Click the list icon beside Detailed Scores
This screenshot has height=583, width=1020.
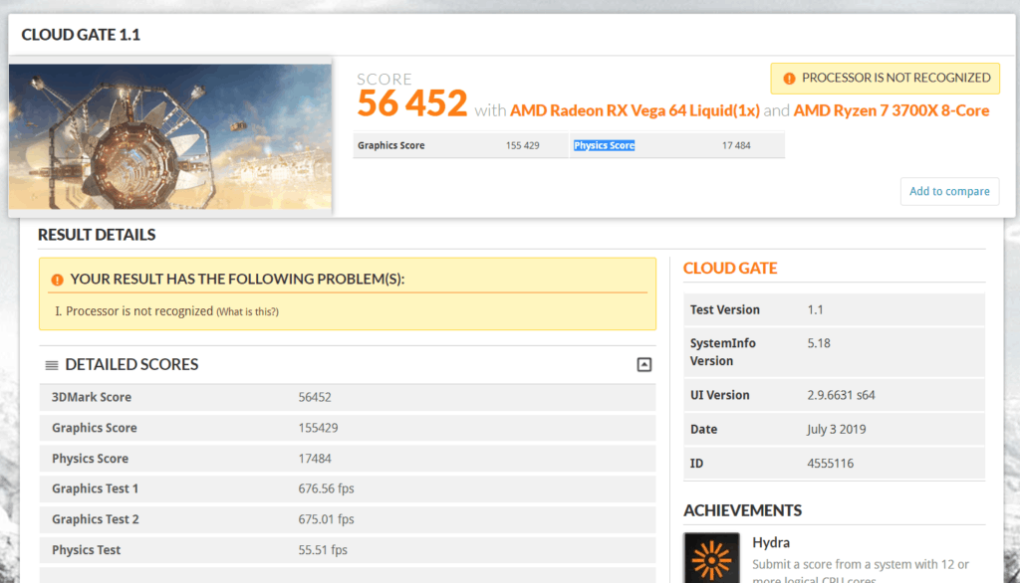pyautogui.click(x=52, y=365)
